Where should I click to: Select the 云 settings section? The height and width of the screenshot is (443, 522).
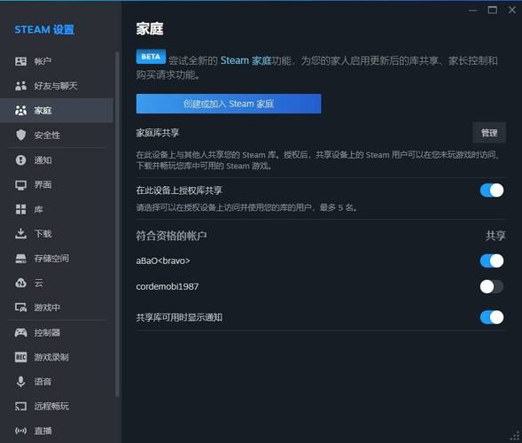coord(57,284)
